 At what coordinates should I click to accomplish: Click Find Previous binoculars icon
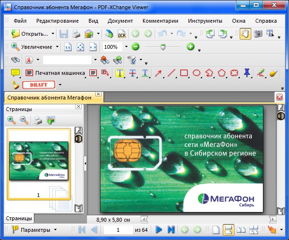[x=105, y=60]
